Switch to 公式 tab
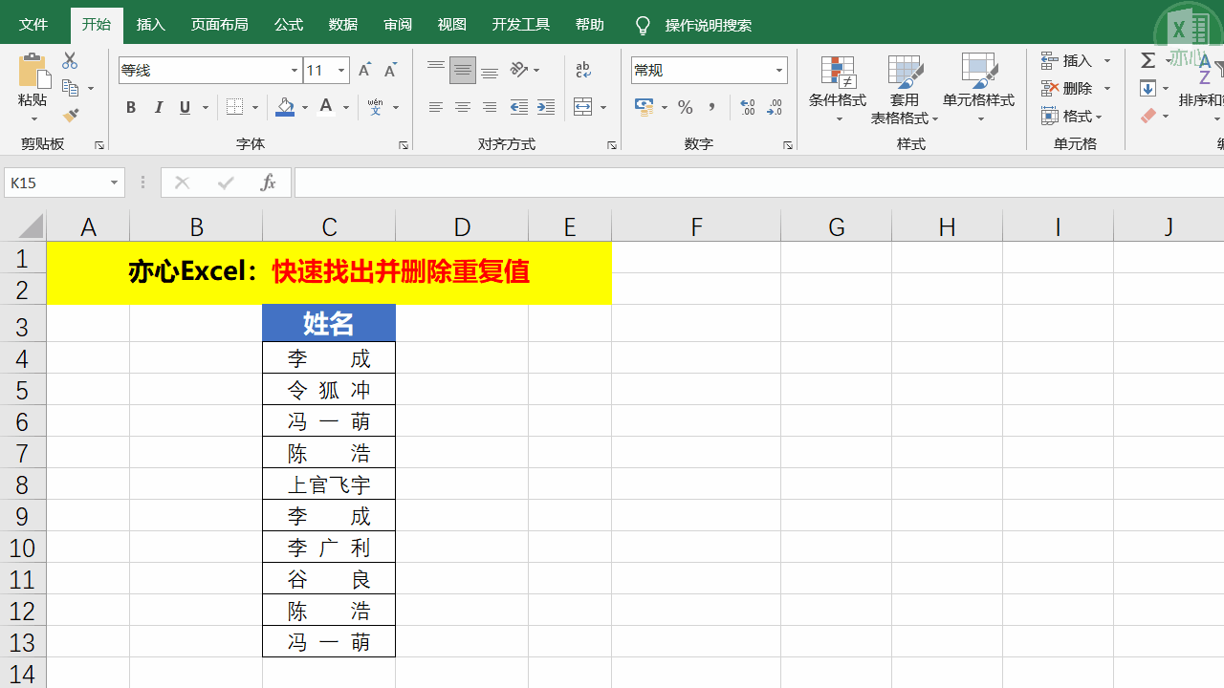1224x688 pixels. pyautogui.click(x=289, y=25)
